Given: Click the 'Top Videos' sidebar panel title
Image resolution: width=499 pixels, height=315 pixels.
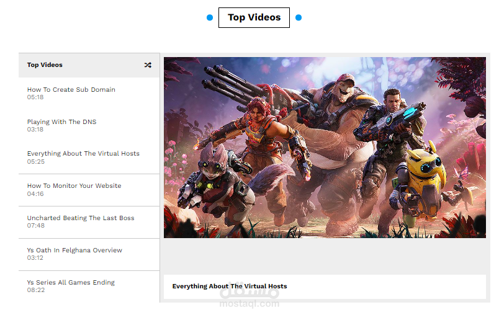Looking at the screenshot, I should click(45, 65).
